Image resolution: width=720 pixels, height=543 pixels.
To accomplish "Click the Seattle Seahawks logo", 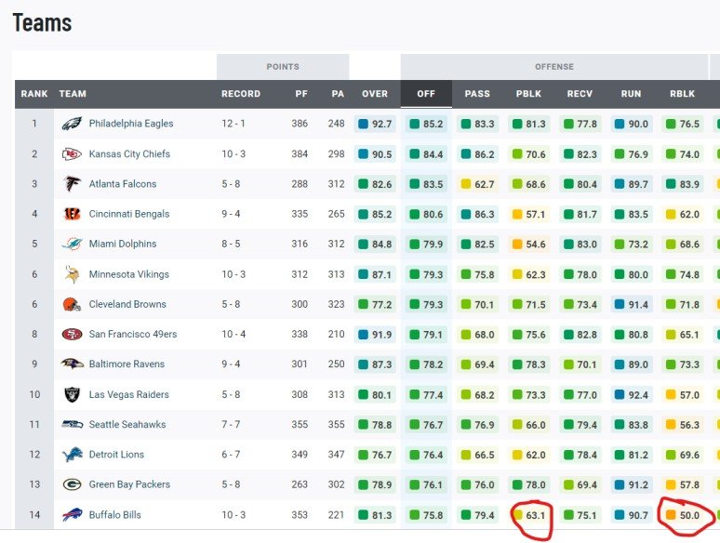I will 72,424.
